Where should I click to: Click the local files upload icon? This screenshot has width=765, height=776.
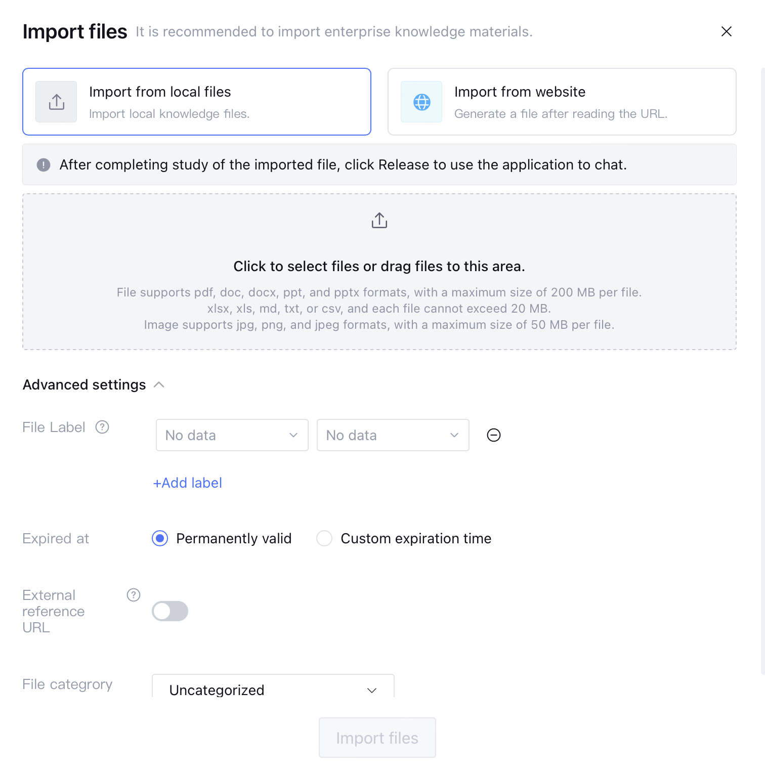pos(56,102)
